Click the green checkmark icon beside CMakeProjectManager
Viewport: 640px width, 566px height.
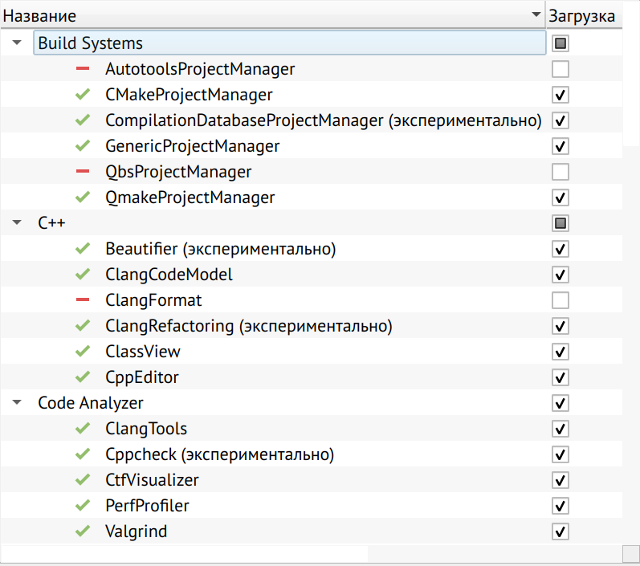[83, 94]
